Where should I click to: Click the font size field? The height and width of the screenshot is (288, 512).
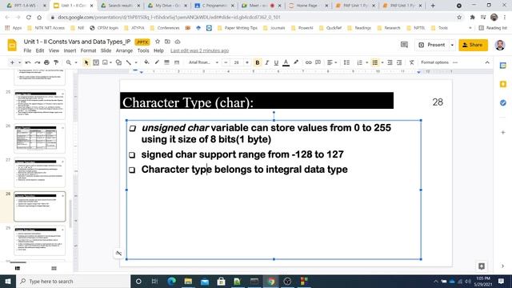click(x=237, y=62)
